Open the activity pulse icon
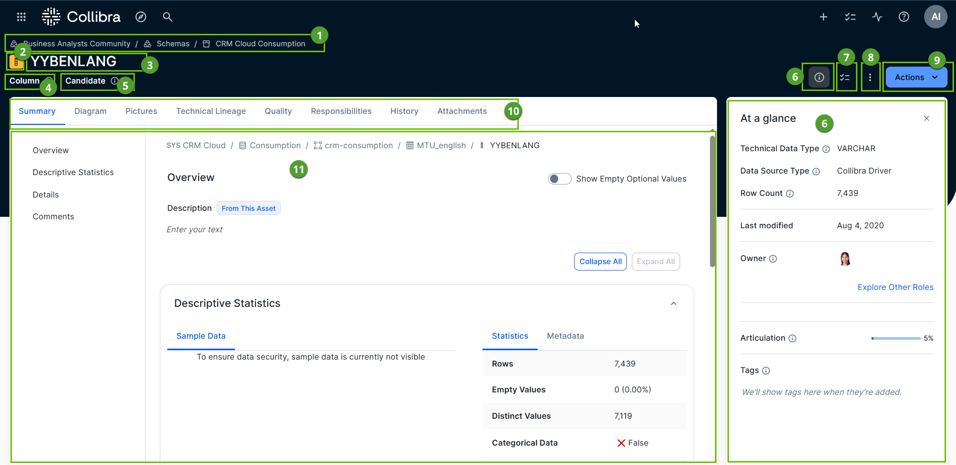956x465 pixels. click(x=877, y=17)
